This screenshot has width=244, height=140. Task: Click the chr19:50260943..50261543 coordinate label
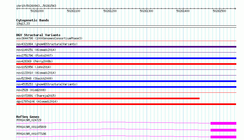tap(36, 6)
